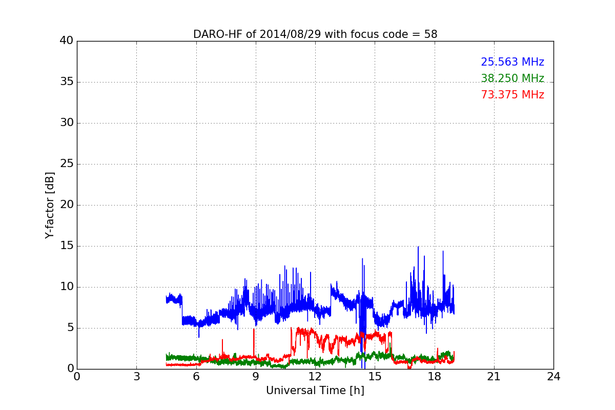Click the y-axis tick label 40
This screenshot has width=615, height=410.
67,41
